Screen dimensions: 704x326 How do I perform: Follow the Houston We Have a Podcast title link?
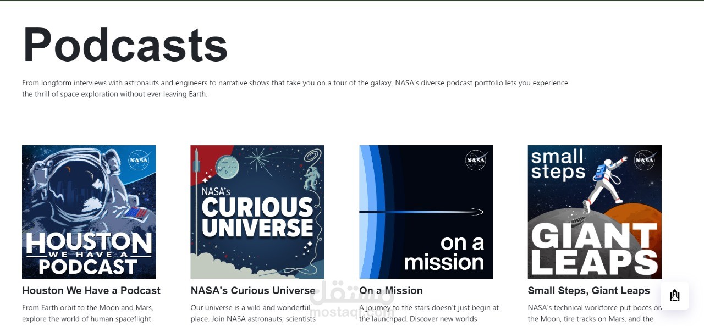(91, 291)
